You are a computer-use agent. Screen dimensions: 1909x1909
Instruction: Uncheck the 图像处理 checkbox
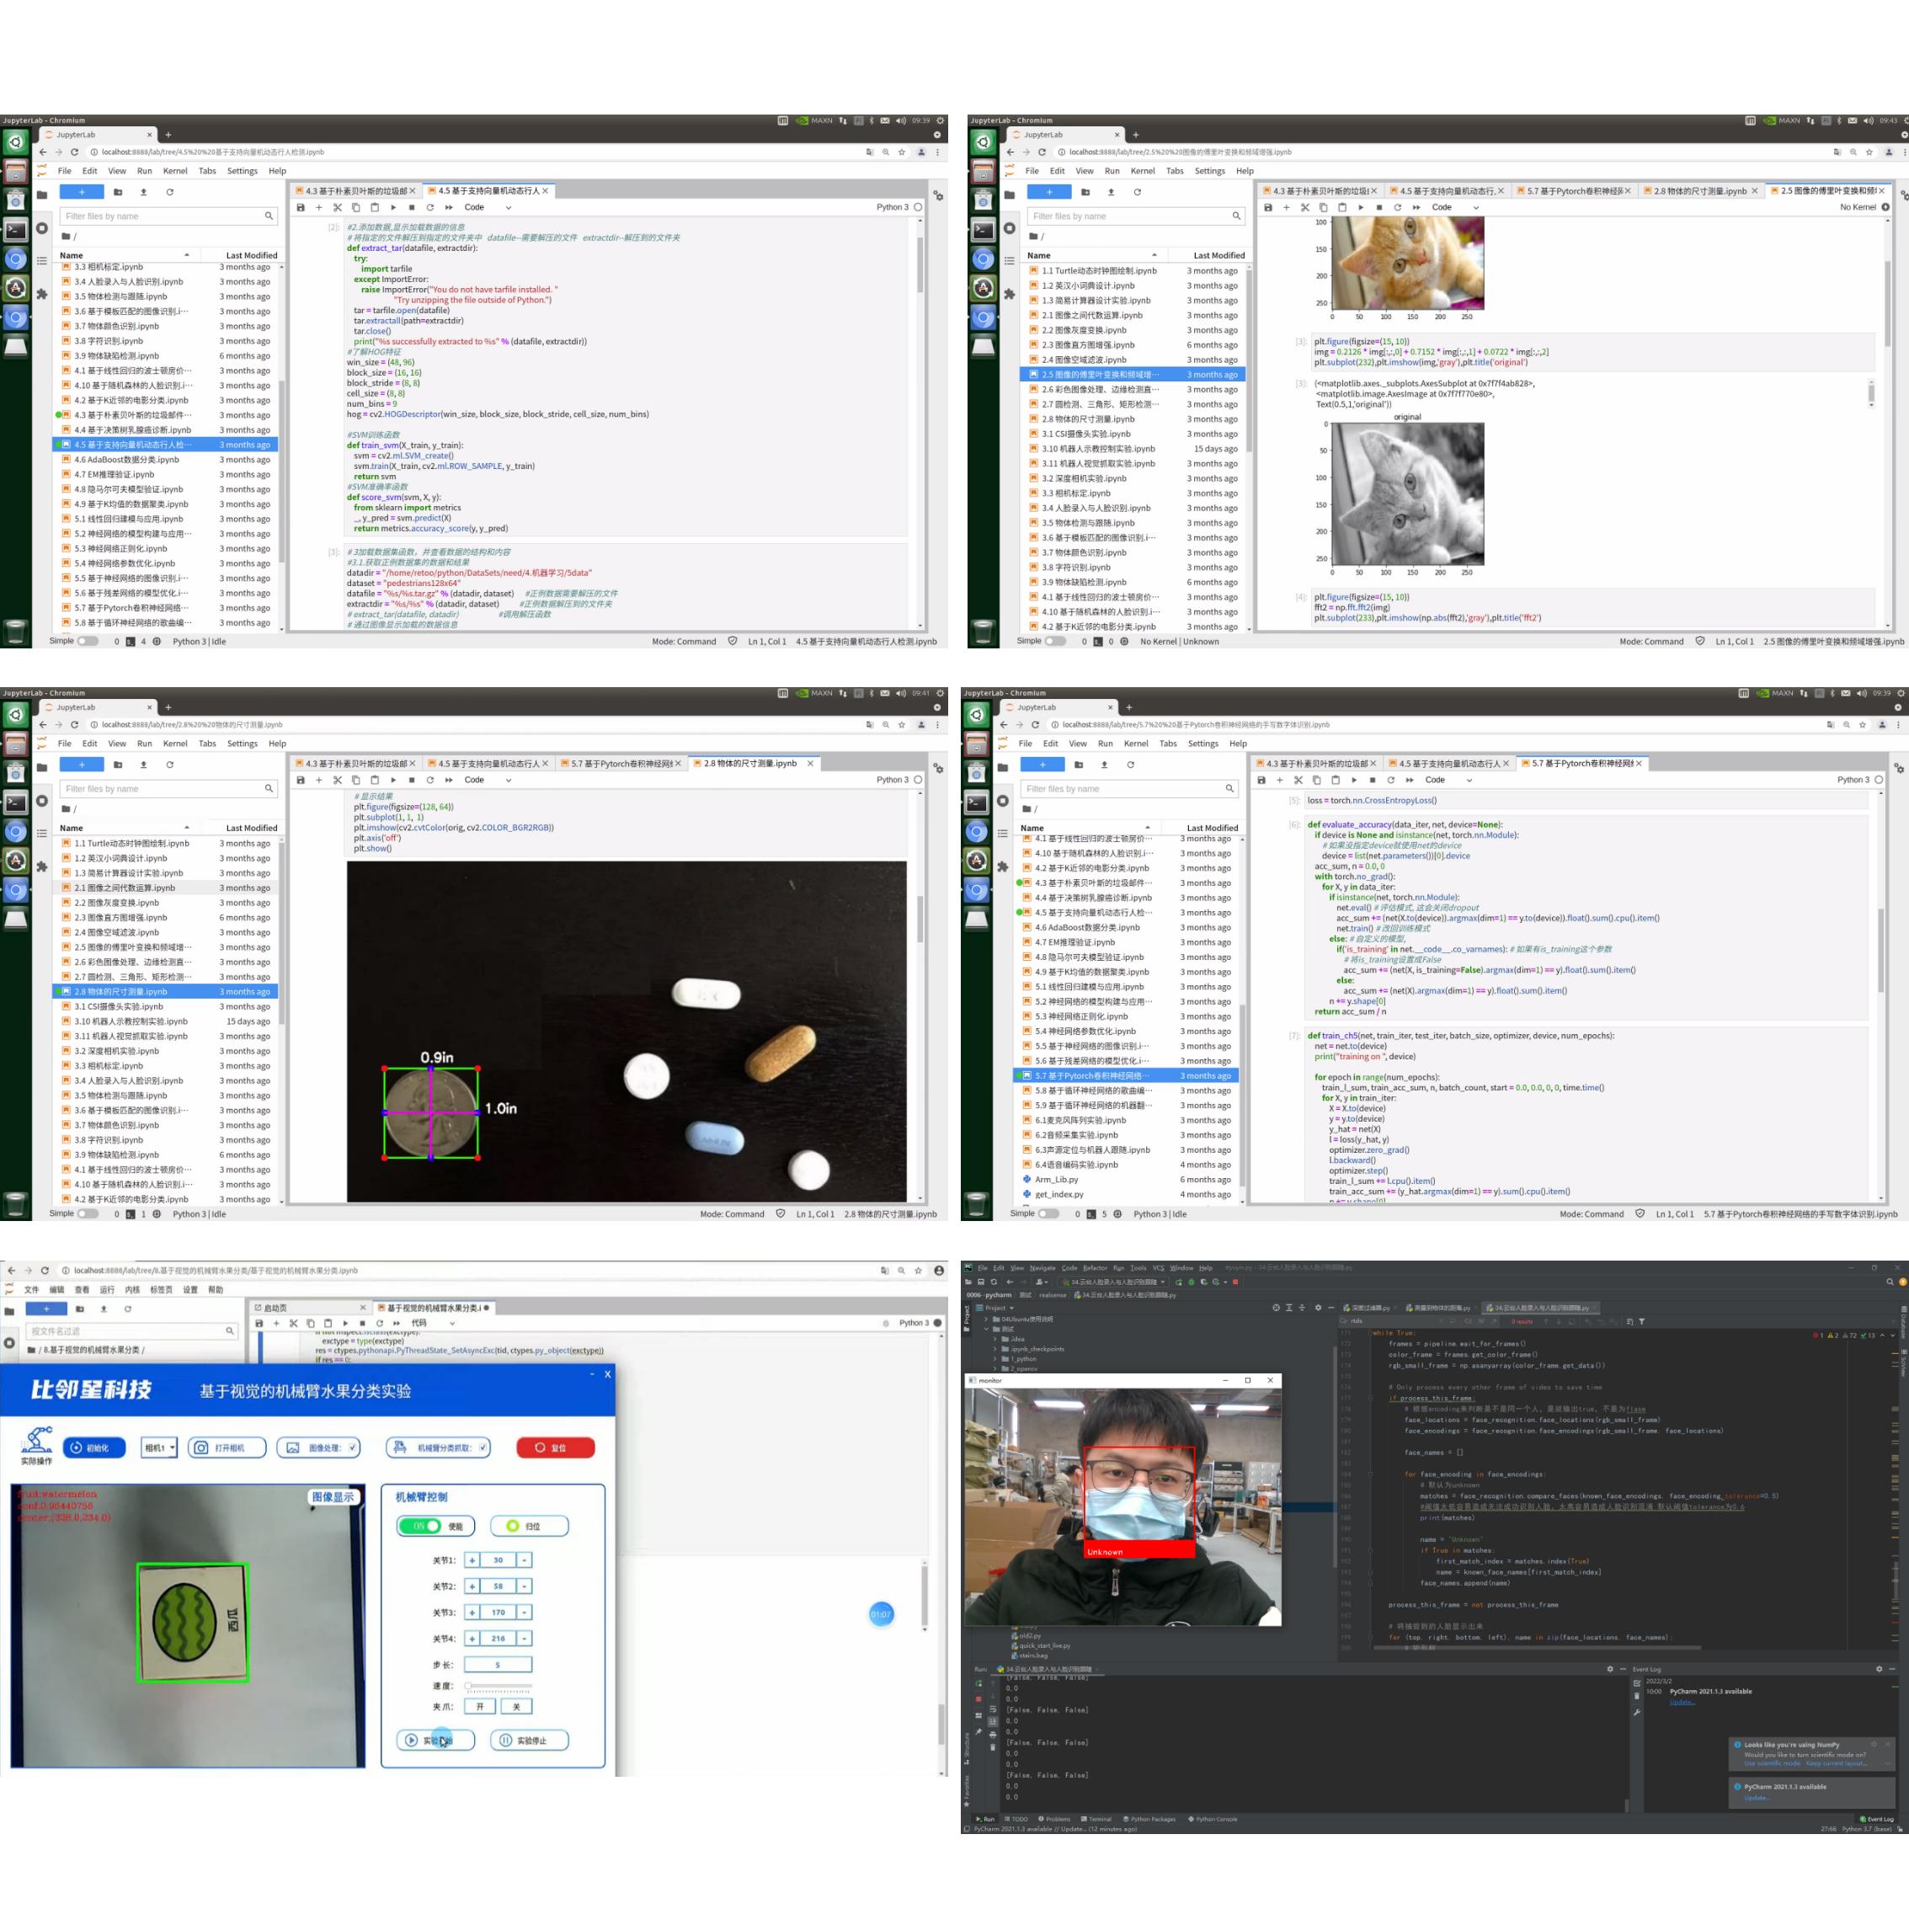pyautogui.click(x=352, y=1448)
